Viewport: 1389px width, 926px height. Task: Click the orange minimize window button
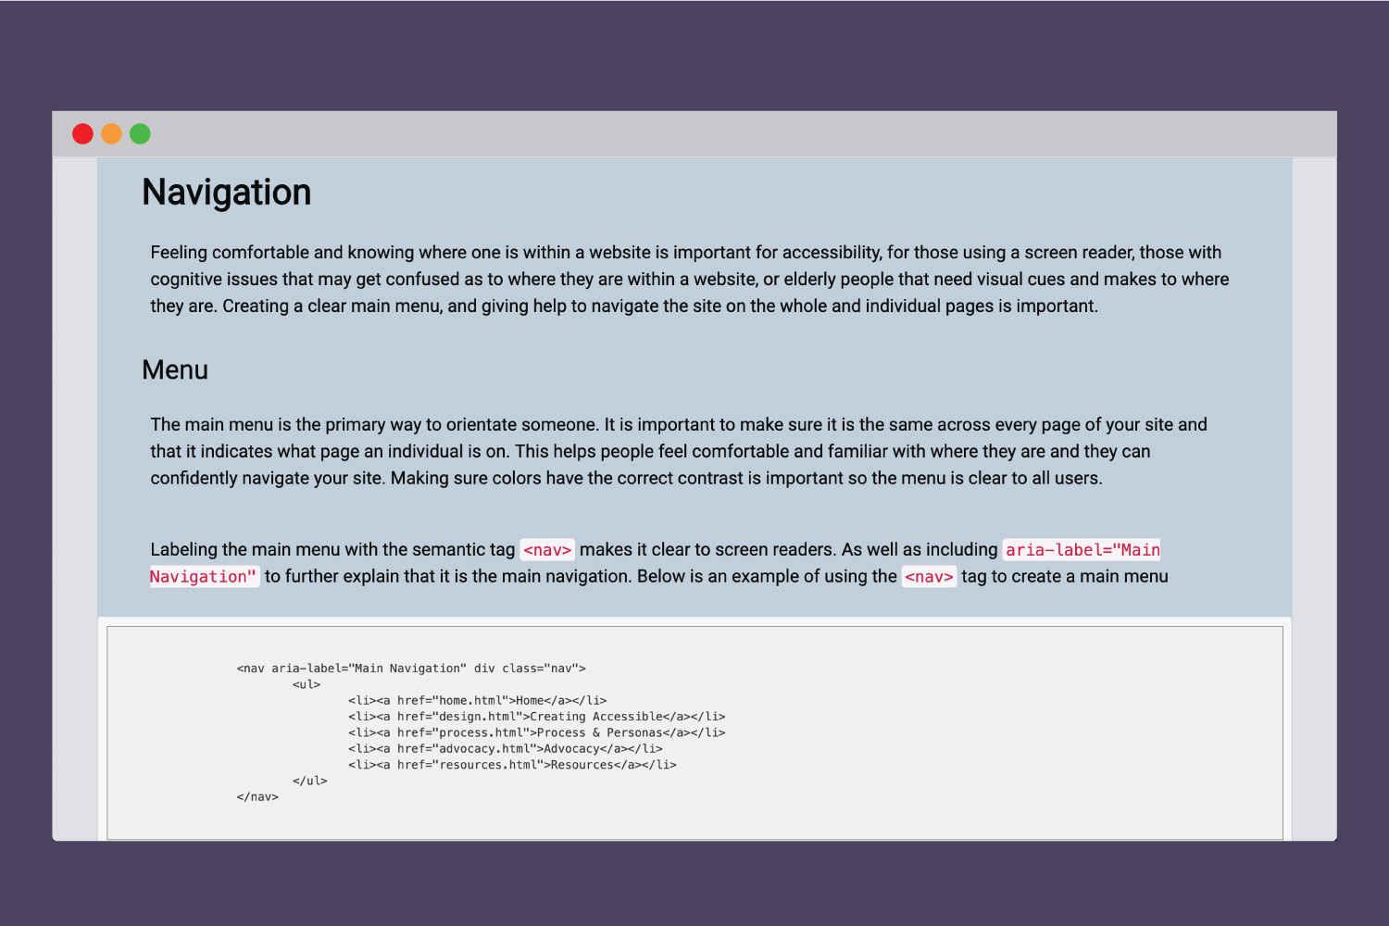pos(111,134)
